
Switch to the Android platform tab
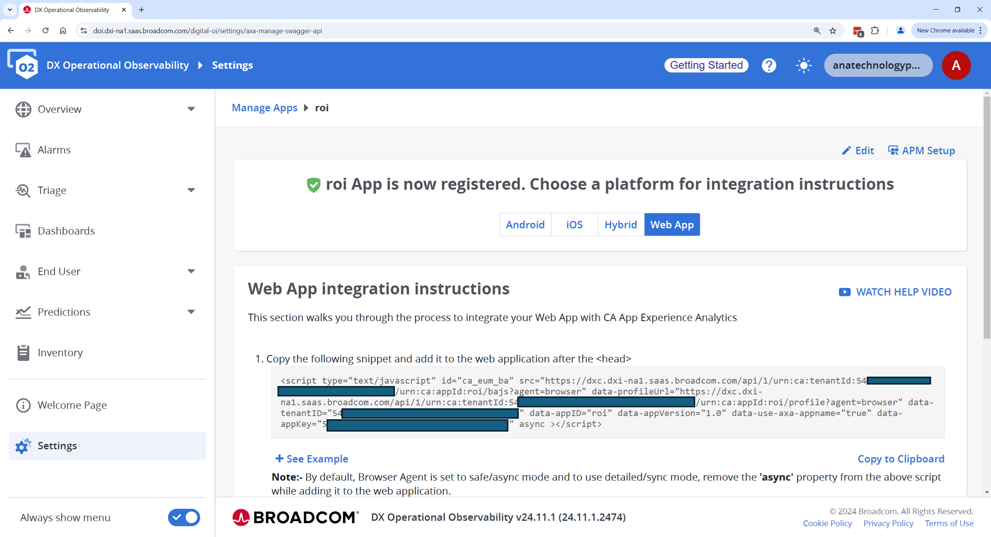click(x=525, y=225)
